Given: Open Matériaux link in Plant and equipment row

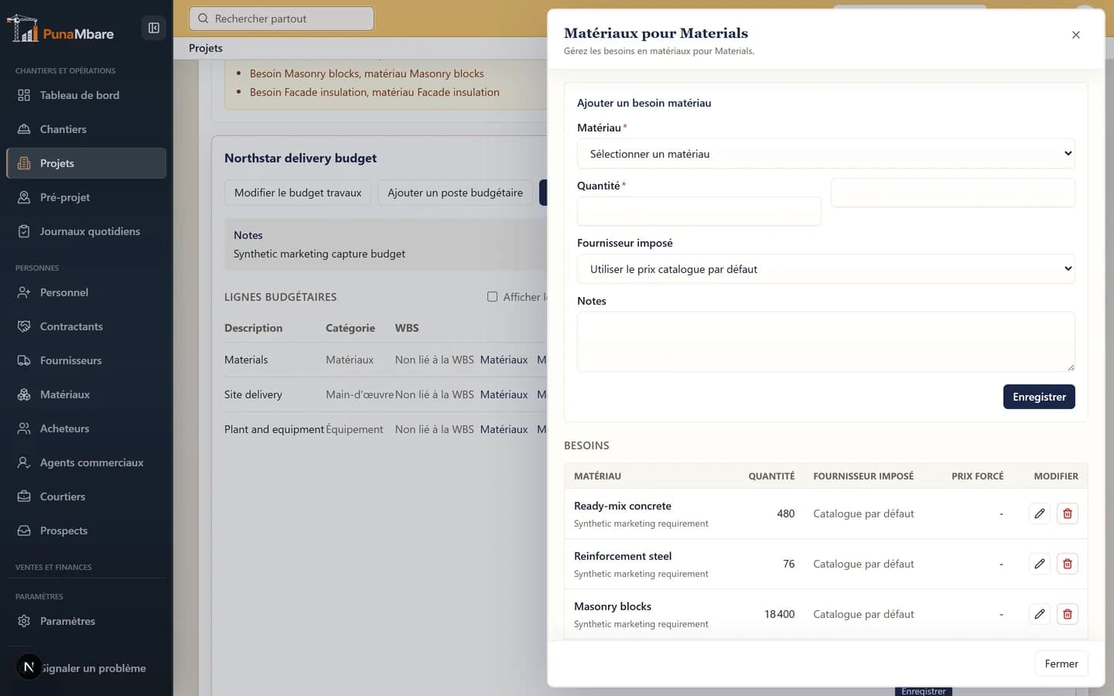Looking at the screenshot, I should [504, 429].
